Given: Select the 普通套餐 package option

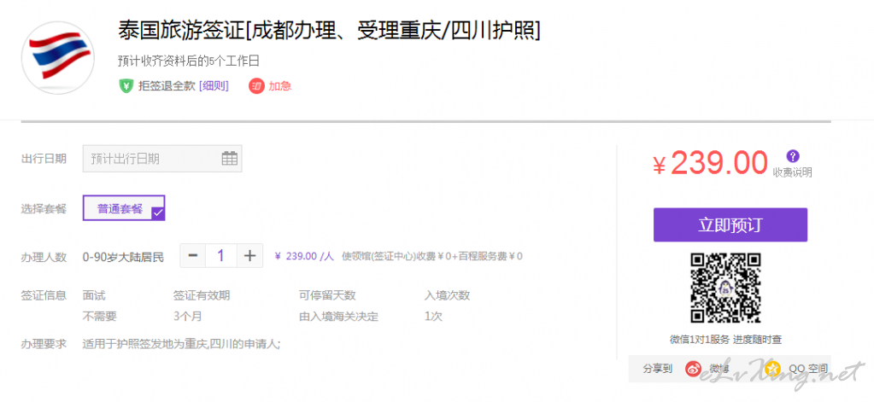Looking at the screenshot, I should pos(120,208).
